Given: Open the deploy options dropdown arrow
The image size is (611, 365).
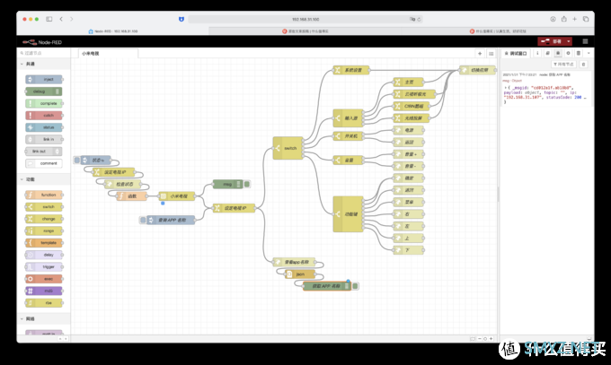Looking at the screenshot, I should (x=569, y=41).
